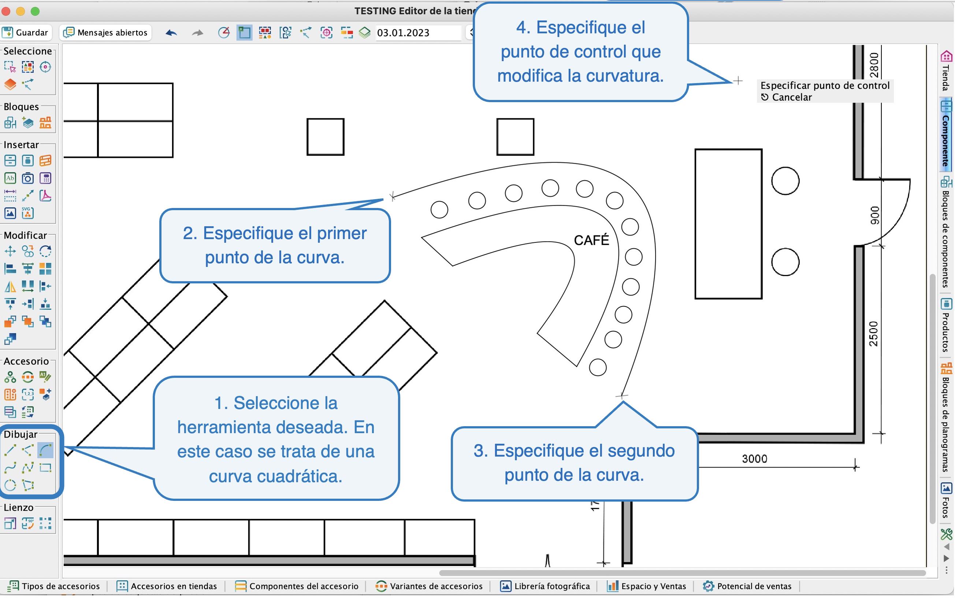
Task: Click the red blocks selection icon in the top toolbar
Action: pyautogui.click(x=265, y=33)
